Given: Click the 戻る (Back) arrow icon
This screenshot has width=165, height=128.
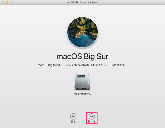Looking at the screenshot, I should point(73,116).
